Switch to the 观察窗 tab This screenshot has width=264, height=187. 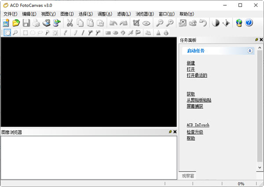pyautogui.click(x=188, y=176)
